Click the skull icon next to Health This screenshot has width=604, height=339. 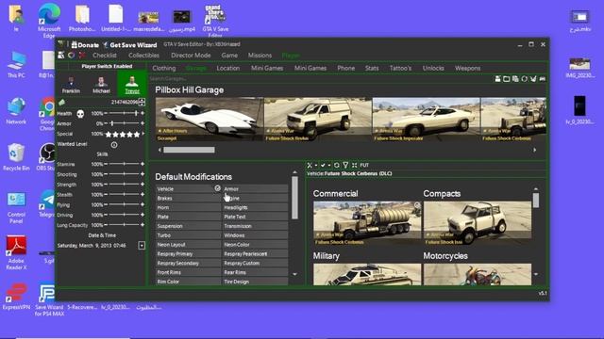80,114
